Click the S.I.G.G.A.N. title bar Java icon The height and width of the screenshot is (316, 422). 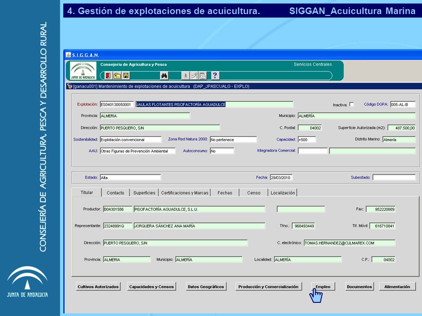(69, 55)
